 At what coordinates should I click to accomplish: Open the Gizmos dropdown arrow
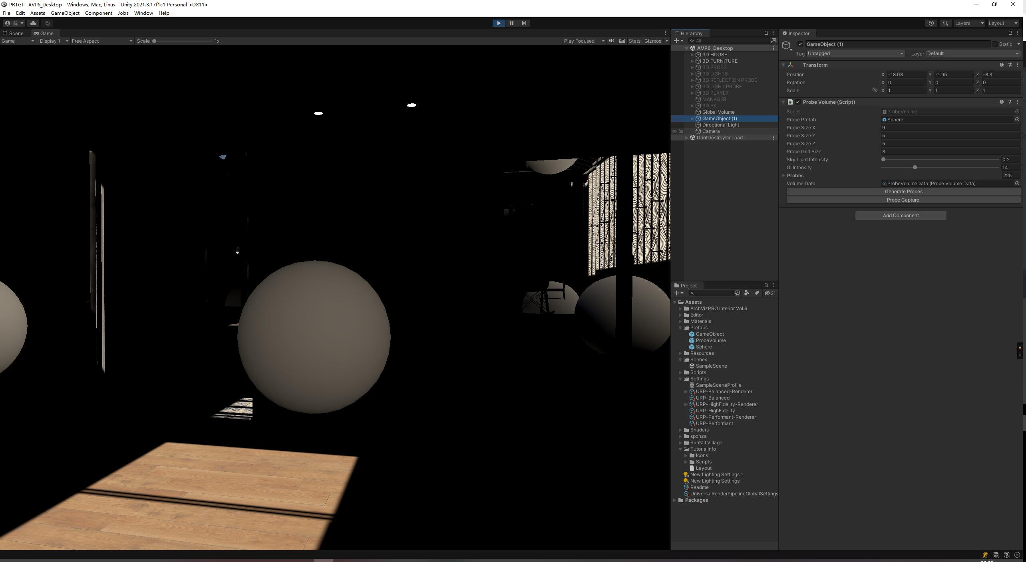[666, 41]
